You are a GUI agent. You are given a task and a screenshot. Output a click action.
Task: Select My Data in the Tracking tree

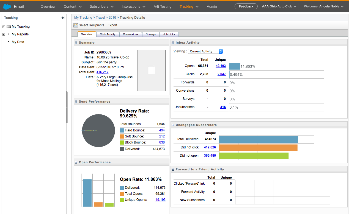(x=18, y=42)
